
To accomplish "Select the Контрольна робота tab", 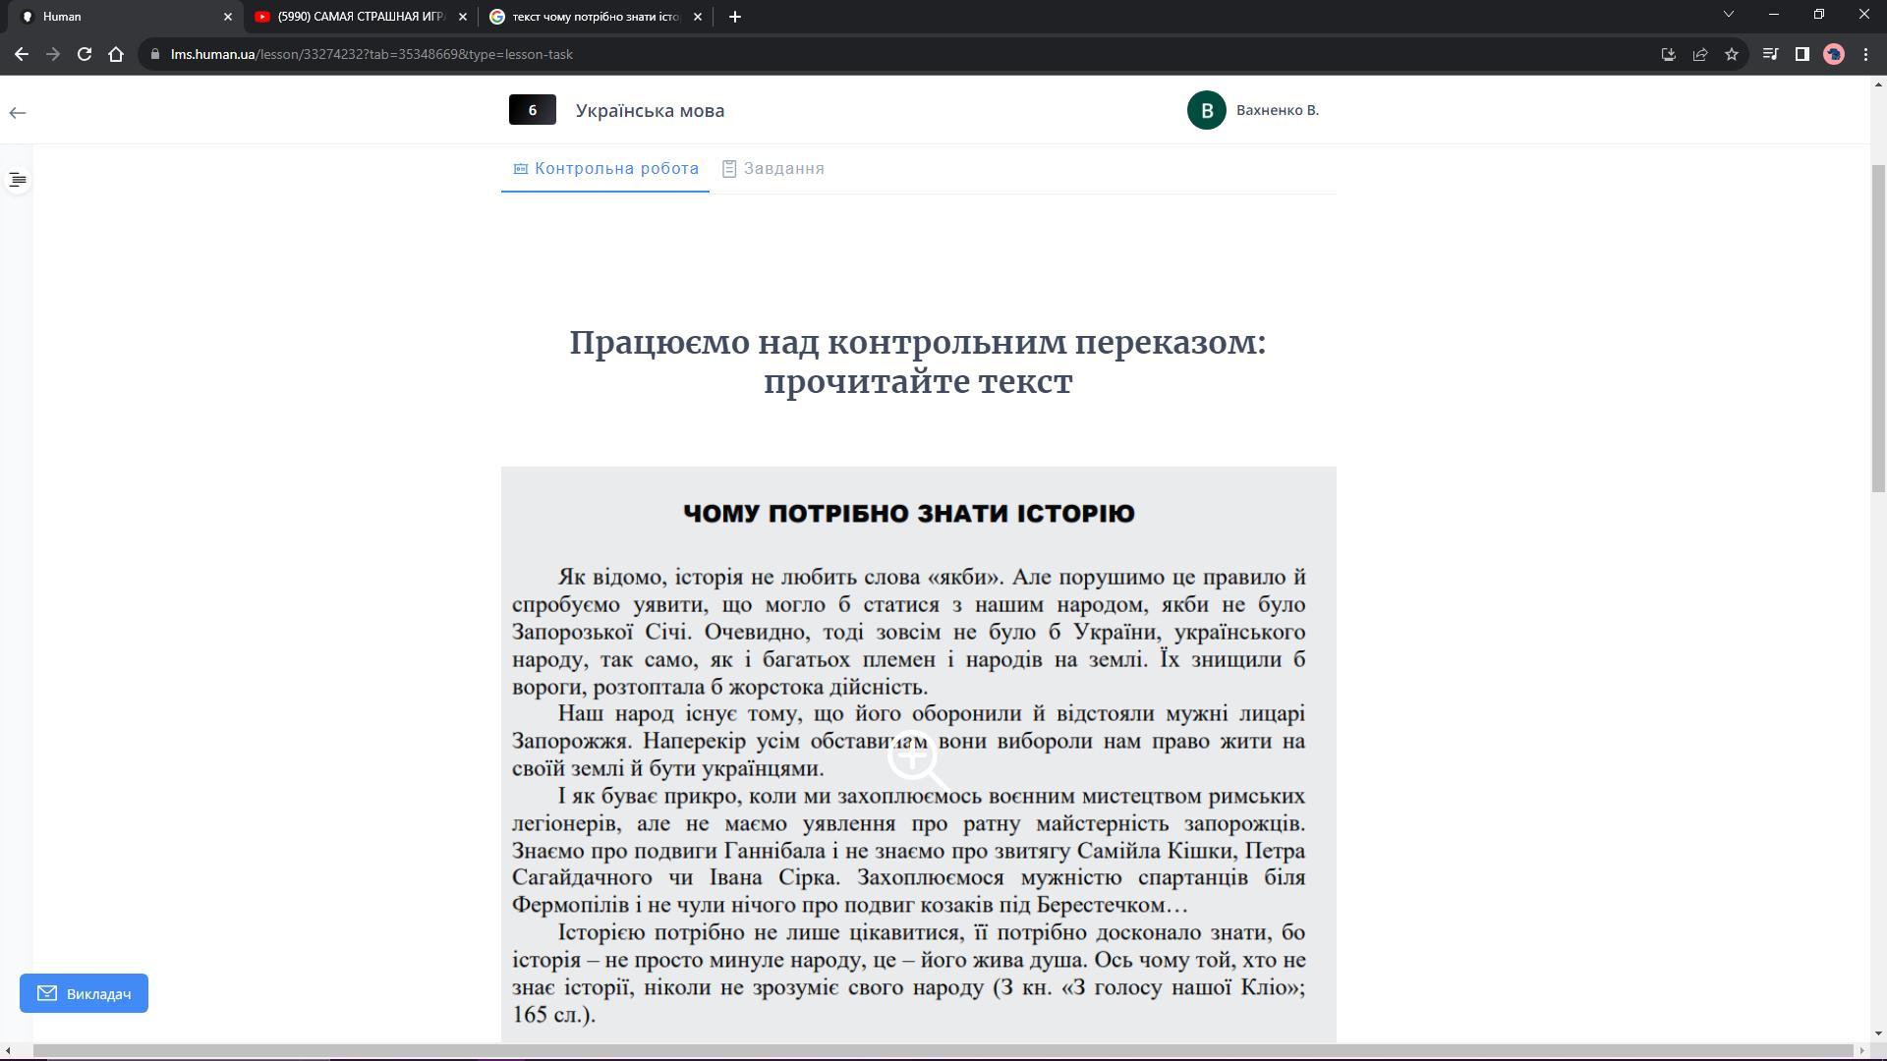I will 605,169.
